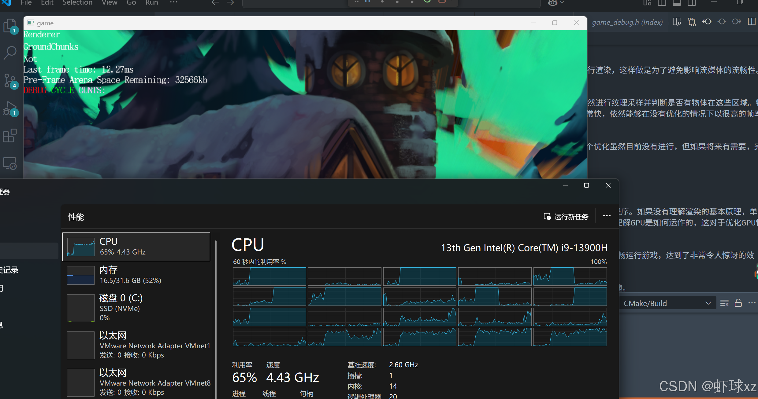Image resolution: width=758 pixels, height=399 pixels.
Task: Open the Search view in activity bar
Action: (x=10, y=53)
